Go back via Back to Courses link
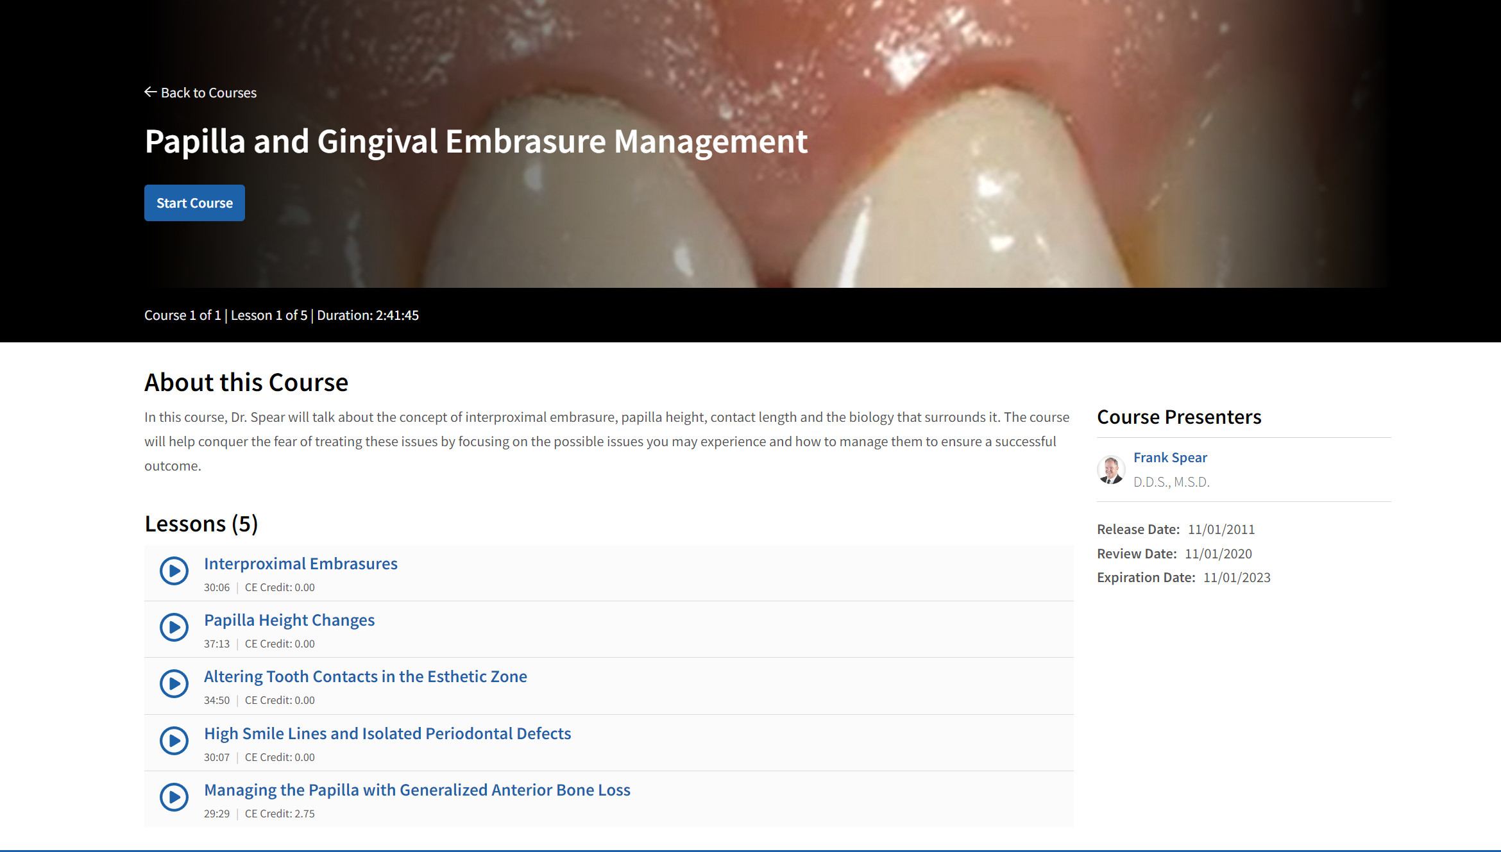The image size is (1501, 852). (200, 92)
